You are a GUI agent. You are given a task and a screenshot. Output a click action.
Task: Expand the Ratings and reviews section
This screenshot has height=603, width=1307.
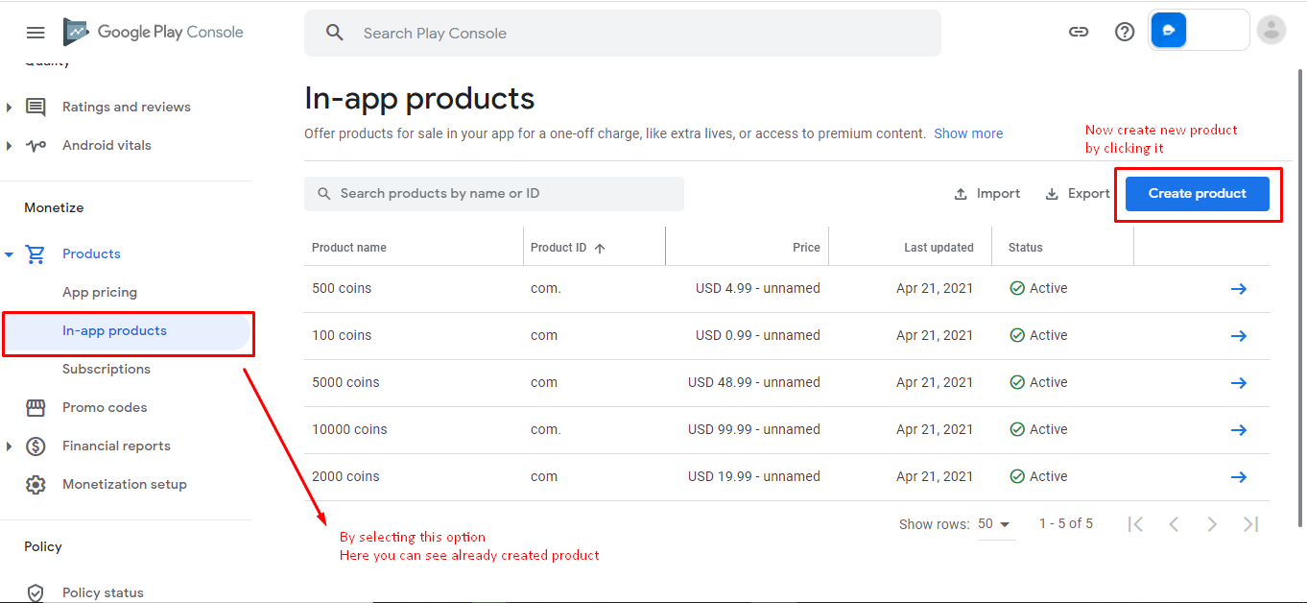pos(10,108)
